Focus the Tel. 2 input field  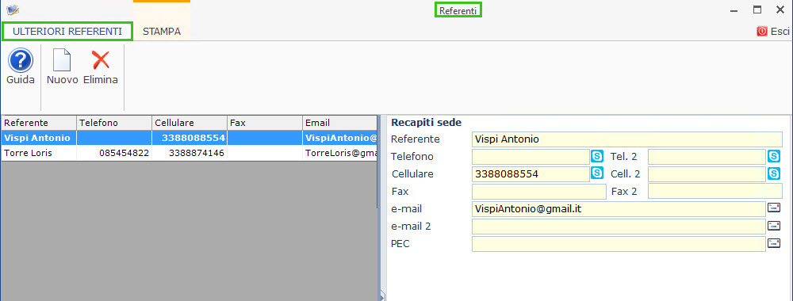coord(707,157)
